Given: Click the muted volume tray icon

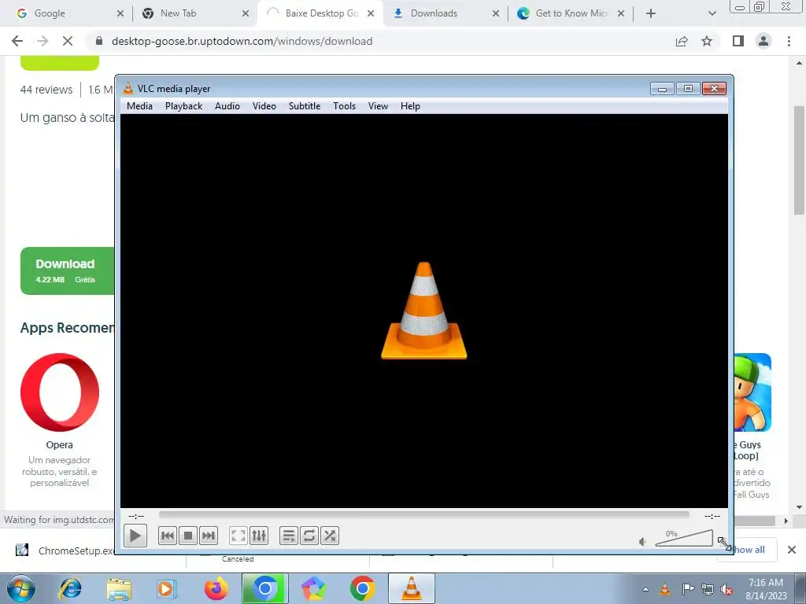Looking at the screenshot, I should click(727, 590).
